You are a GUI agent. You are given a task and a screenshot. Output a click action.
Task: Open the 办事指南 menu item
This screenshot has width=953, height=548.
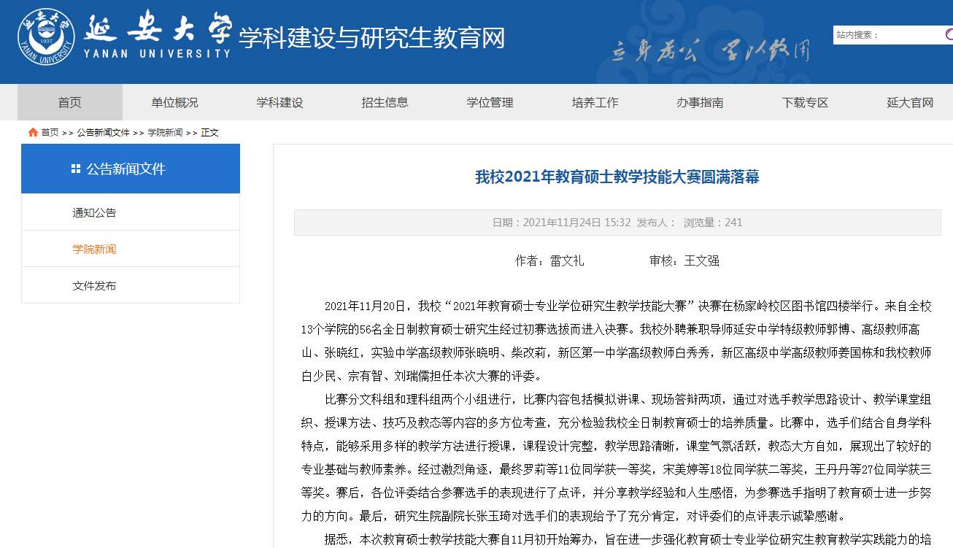pos(701,102)
